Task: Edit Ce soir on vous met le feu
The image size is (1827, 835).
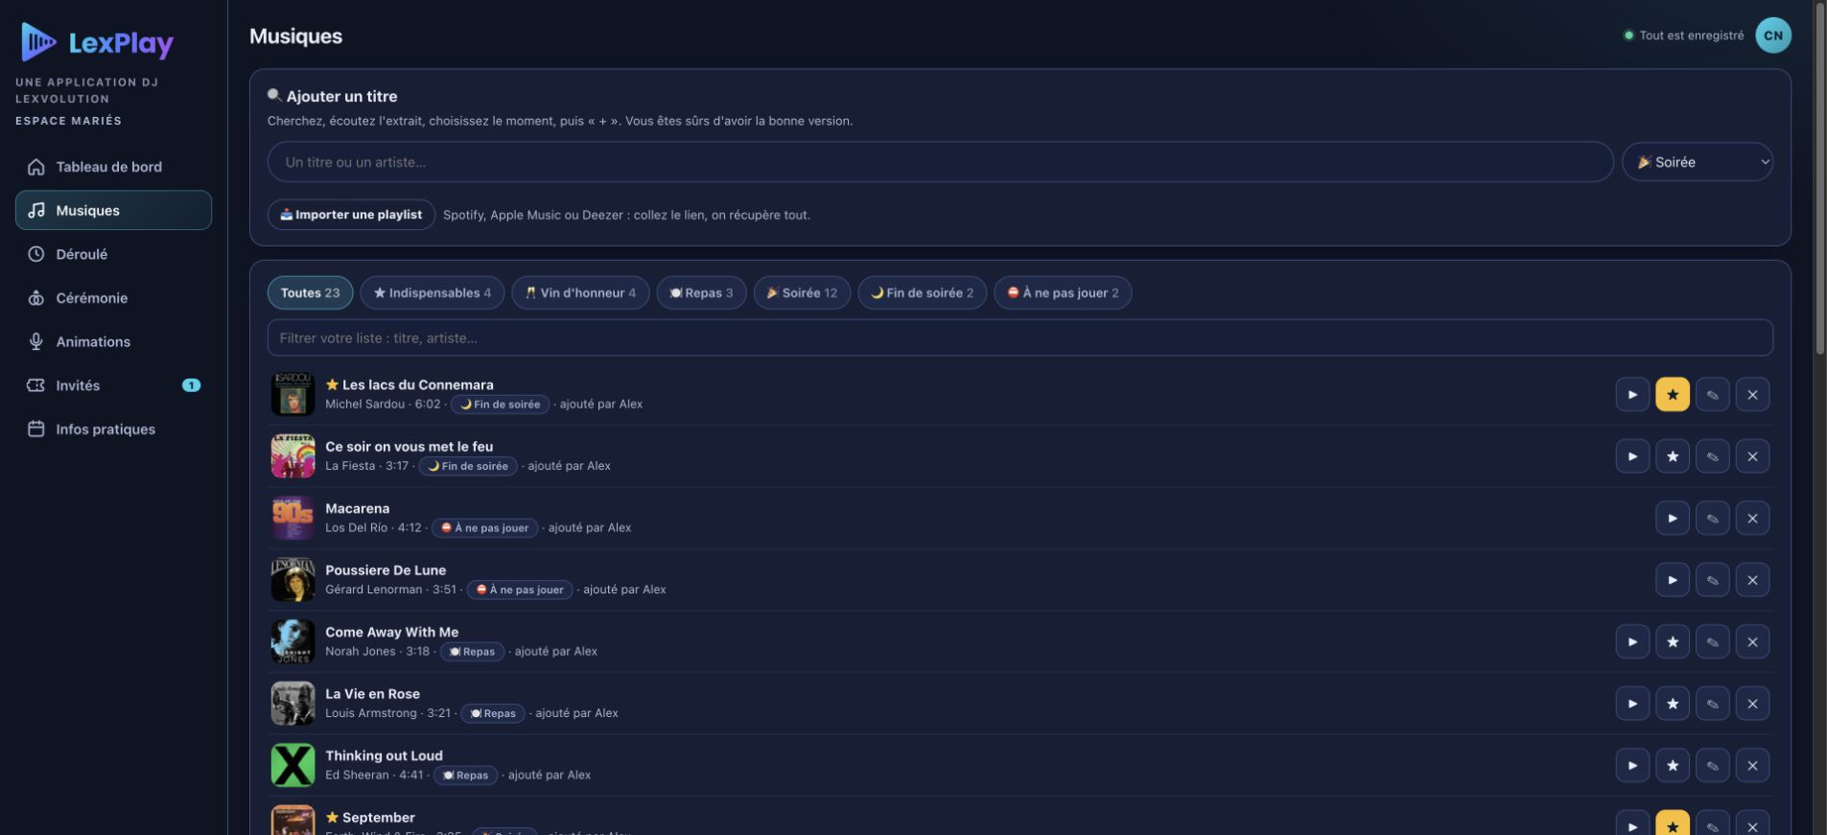Action: point(1713,456)
